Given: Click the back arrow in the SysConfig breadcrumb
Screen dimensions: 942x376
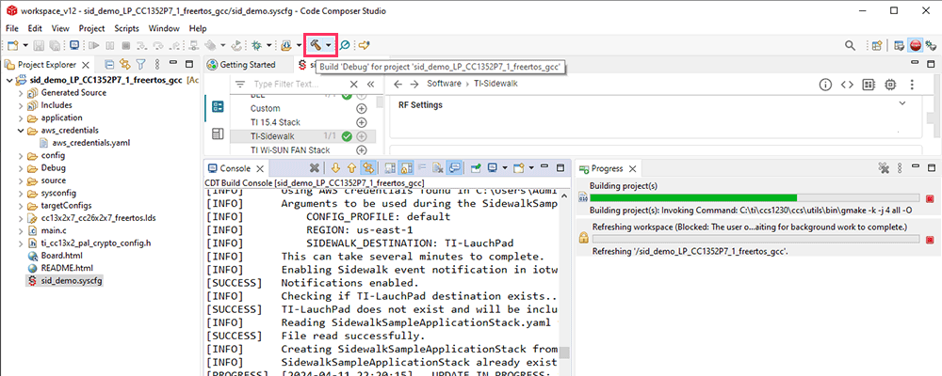Looking at the screenshot, I should tap(398, 84).
